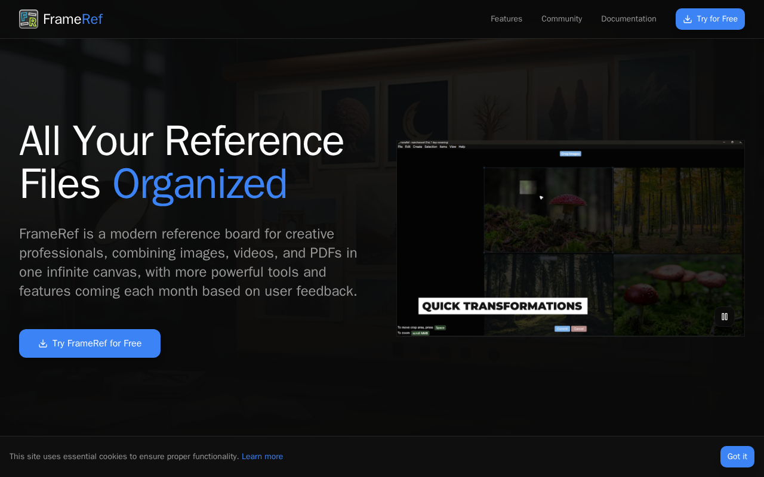
Task: Click the Space key hint in the demo video
Action: click(x=440, y=328)
